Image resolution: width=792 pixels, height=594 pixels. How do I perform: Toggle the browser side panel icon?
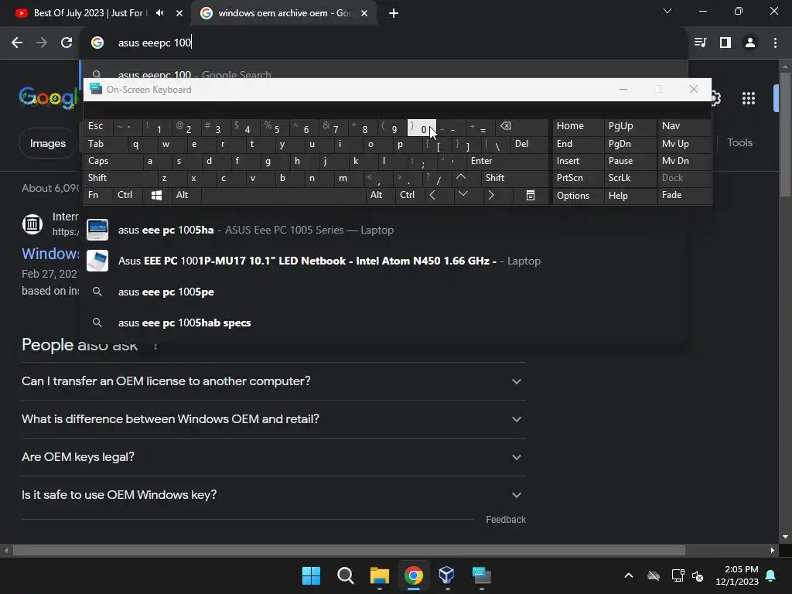[x=725, y=43]
